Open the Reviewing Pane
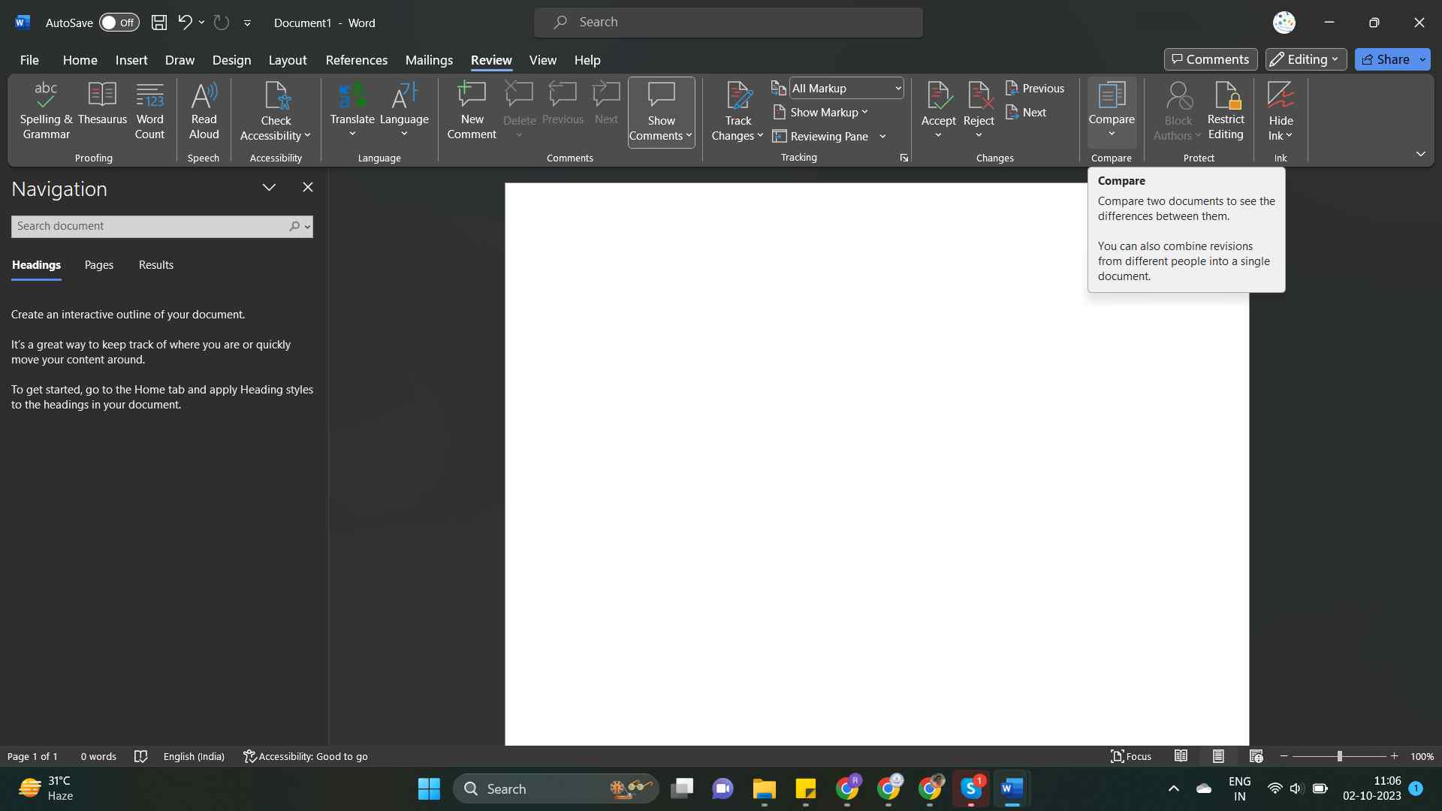This screenshot has height=811, width=1442. click(x=821, y=136)
